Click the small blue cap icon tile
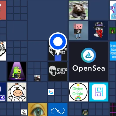The width and height of the screenshot is (116, 116). point(51,92)
